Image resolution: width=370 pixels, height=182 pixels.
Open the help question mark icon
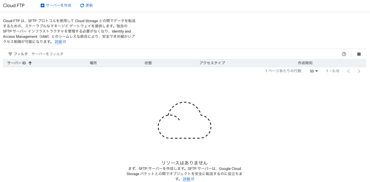344,54
